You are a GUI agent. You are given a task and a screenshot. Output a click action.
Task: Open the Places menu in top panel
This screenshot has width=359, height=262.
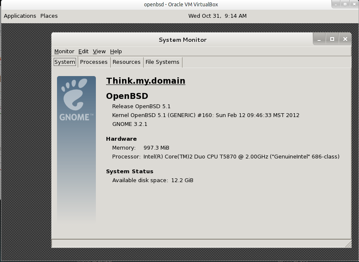(49, 16)
